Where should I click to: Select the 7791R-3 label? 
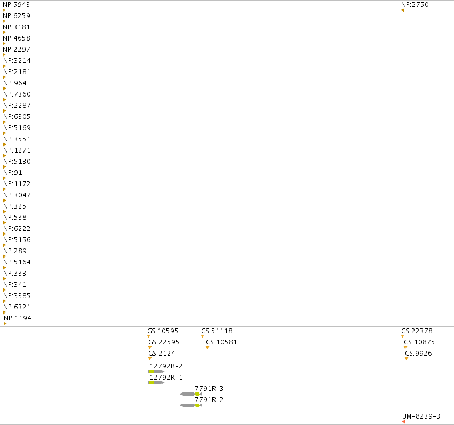point(209,389)
